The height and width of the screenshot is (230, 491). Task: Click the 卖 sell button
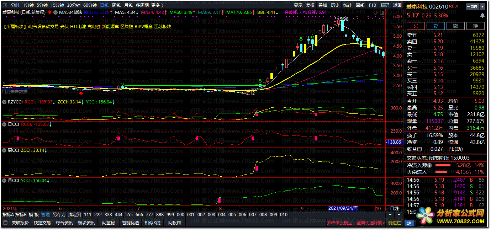click(435, 26)
